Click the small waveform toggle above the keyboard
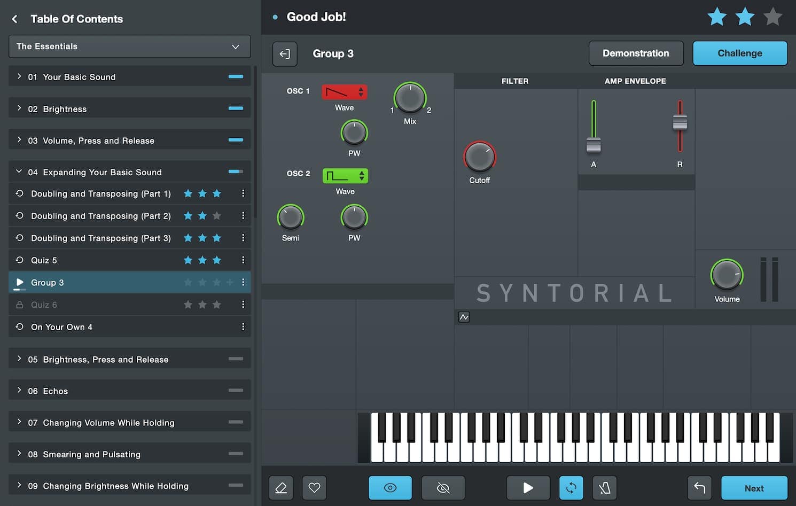The width and height of the screenshot is (796, 506). click(x=464, y=317)
